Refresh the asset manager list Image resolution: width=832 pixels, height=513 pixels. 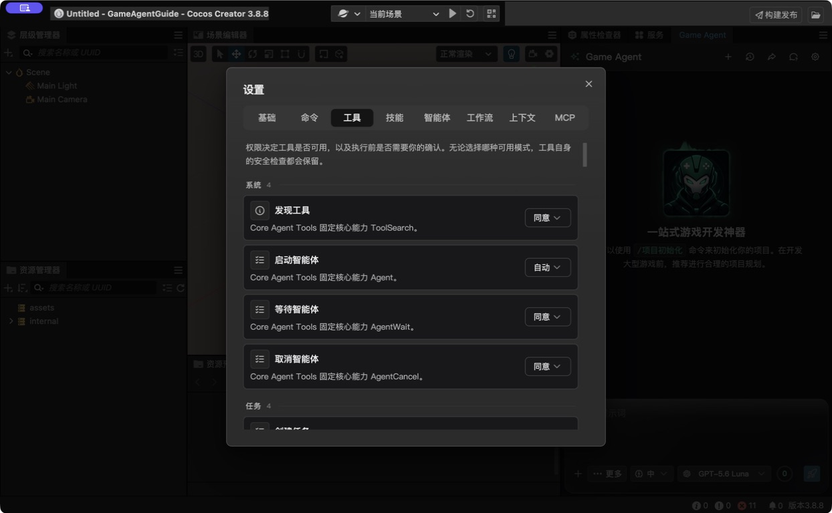coord(181,288)
